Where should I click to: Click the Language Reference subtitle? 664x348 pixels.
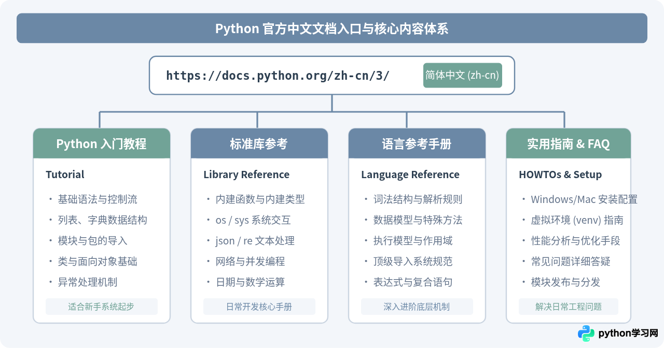410,175
